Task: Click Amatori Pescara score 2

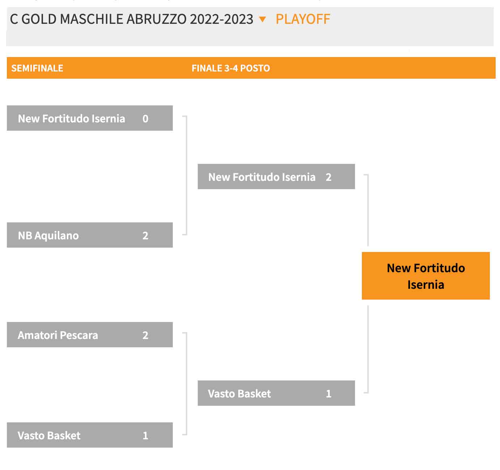Action: tap(145, 335)
